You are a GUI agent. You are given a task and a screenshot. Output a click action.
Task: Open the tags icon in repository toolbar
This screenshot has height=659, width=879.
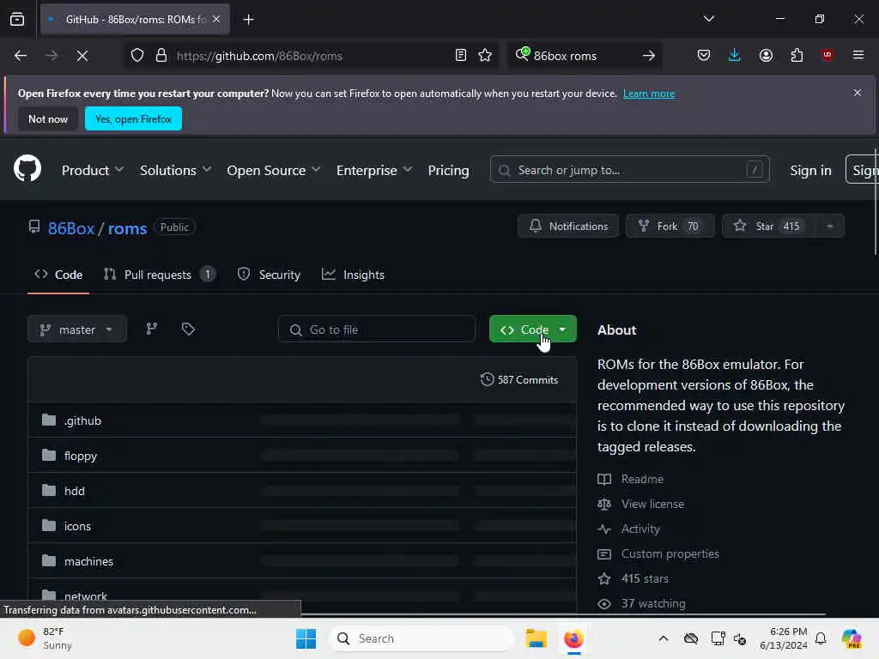pos(188,329)
